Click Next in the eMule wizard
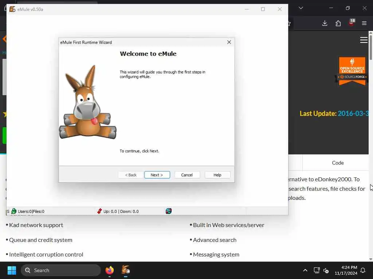 (157, 175)
